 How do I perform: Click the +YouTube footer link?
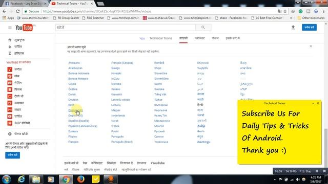click(x=157, y=163)
